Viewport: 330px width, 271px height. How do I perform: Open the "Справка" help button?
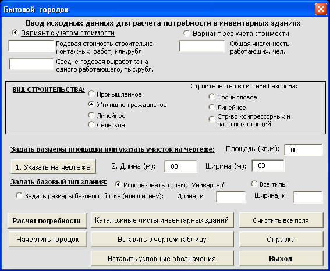(281, 239)
